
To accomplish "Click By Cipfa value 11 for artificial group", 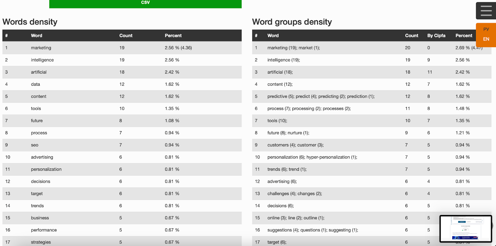I will click(x=430, y=72).
